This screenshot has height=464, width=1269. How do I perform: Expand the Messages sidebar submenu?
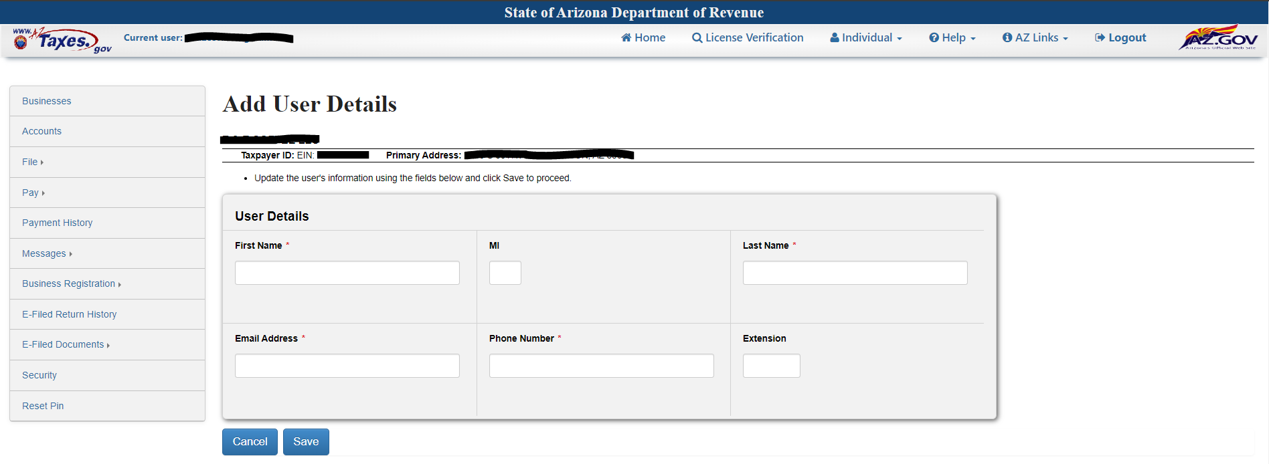pyautogui.click(x=107, y=253)
